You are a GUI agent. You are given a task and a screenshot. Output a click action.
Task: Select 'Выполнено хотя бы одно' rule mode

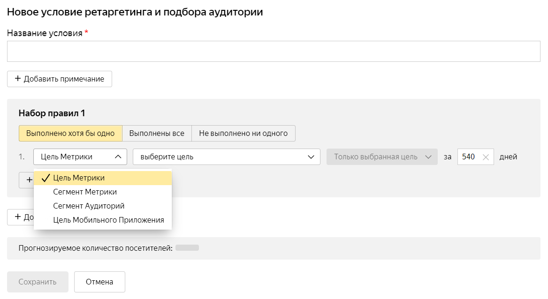70,134
